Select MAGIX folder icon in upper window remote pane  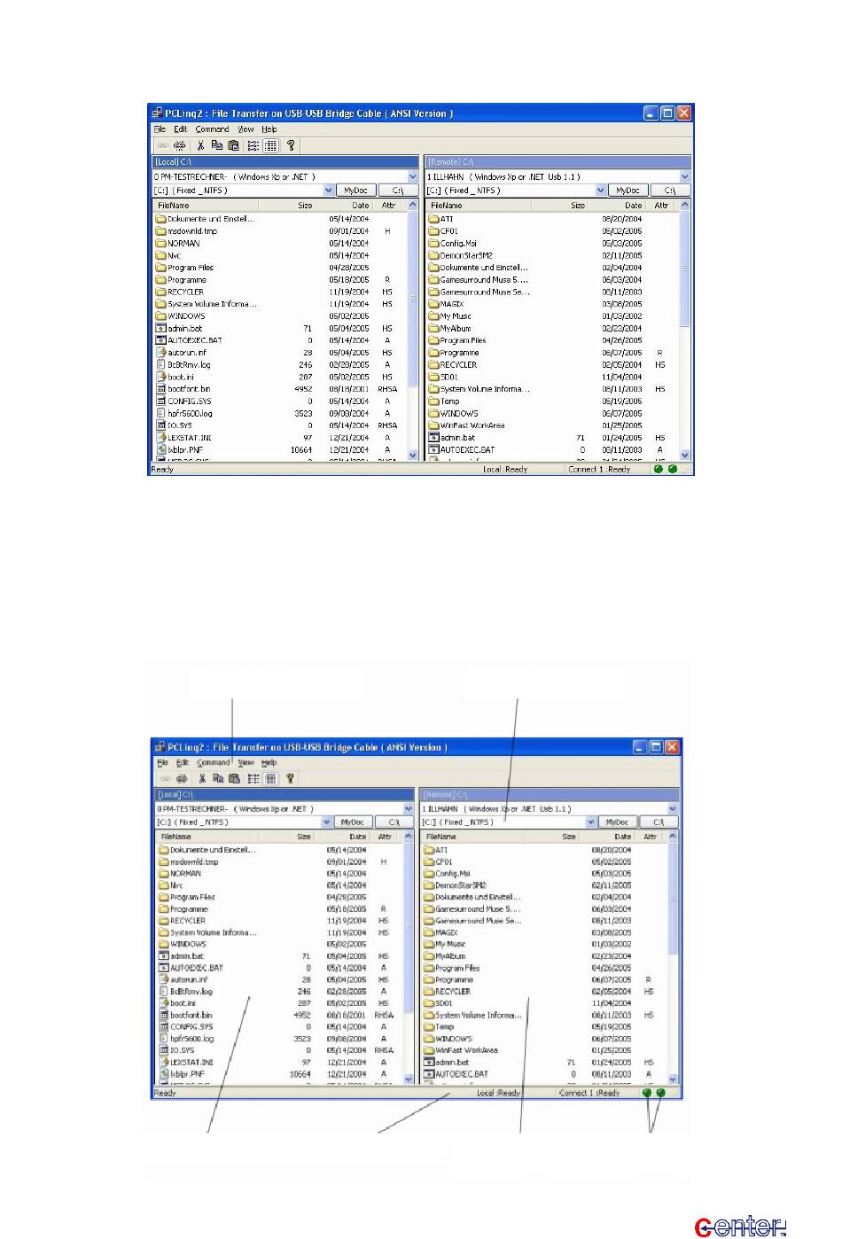[433, 304]
